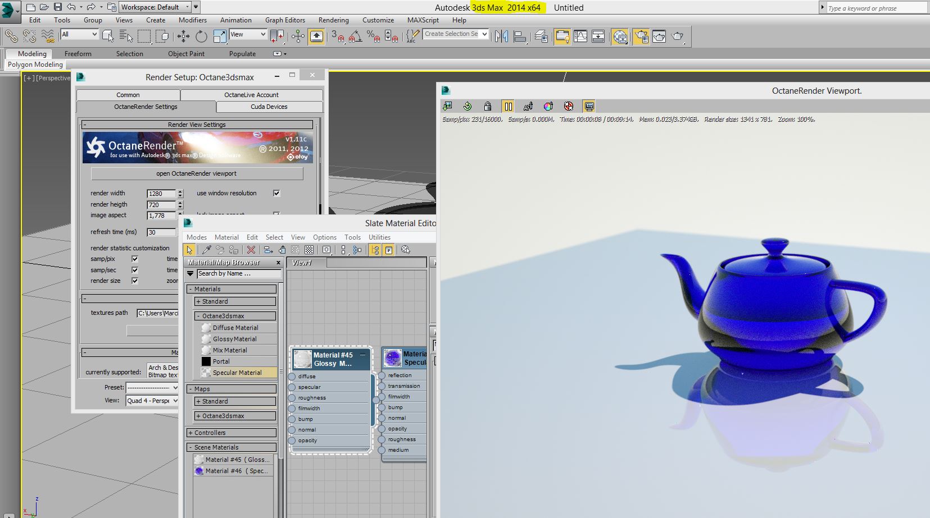Restart render in OctaneRender Viewport
The height and width of the screenshot is (518, 930).
[x=468, y=106]
